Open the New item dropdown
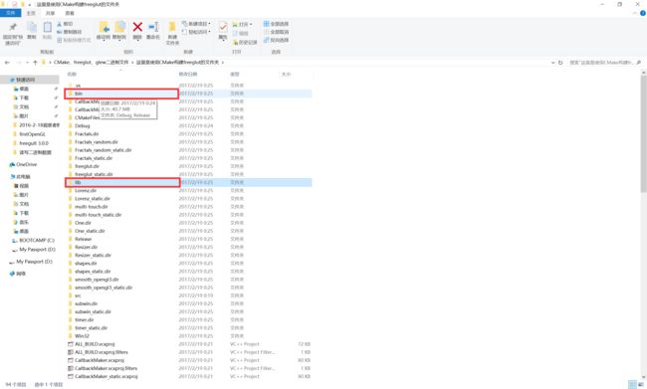647x389 pixels. [x=196, y=24]
